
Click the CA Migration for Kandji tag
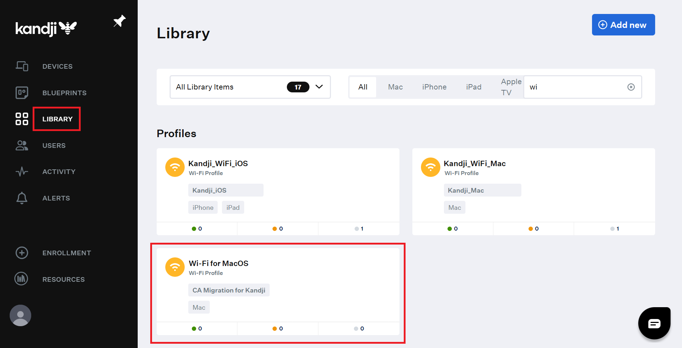(x=229, y=290)
